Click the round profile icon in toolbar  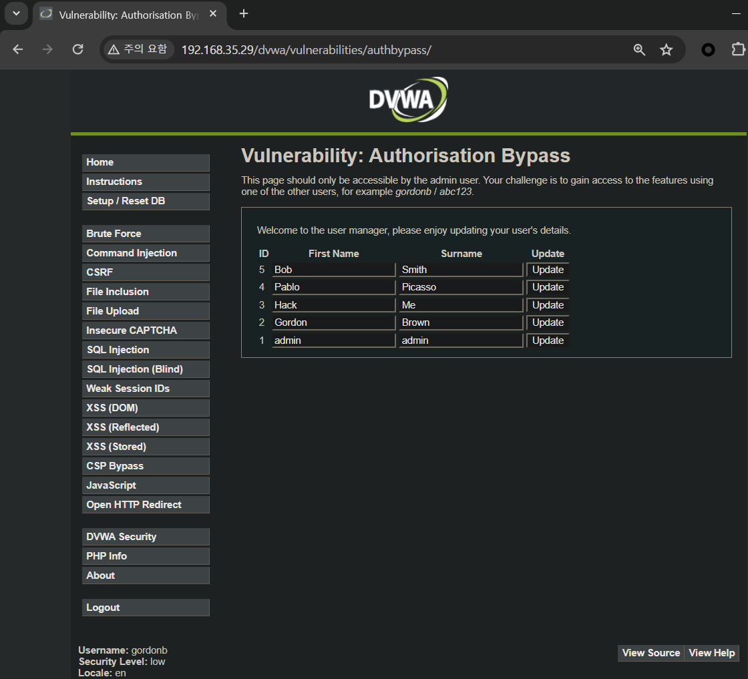click(x=708, y=49)
